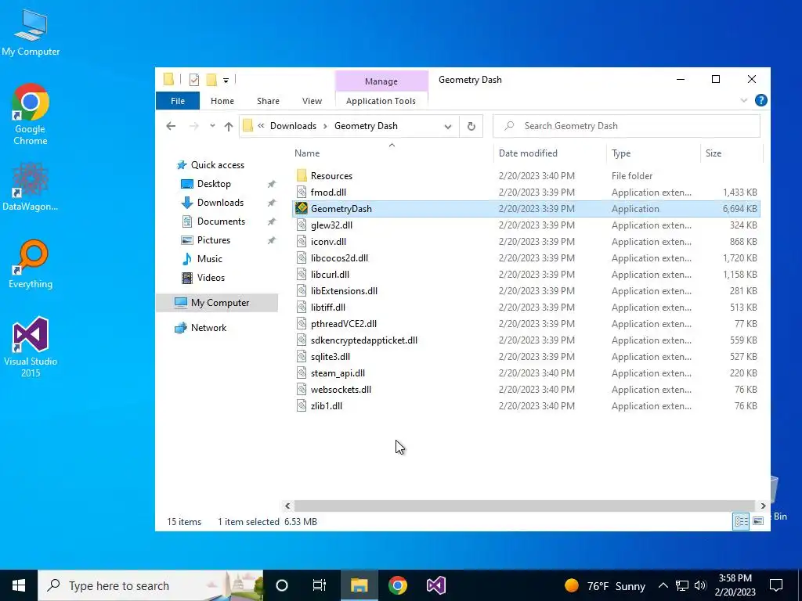
Task: Expand the ribbon with the chevron
Action: (744, 100)
